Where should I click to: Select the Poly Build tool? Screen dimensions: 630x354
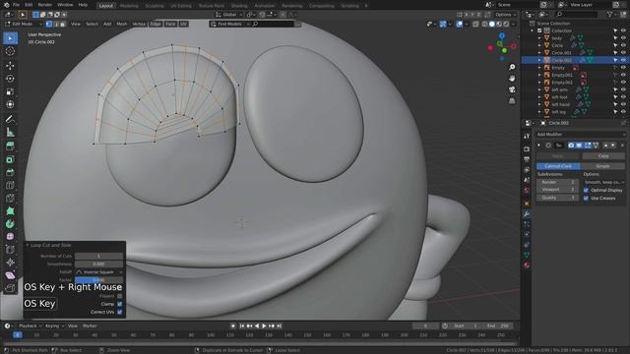tap(10, 211)
